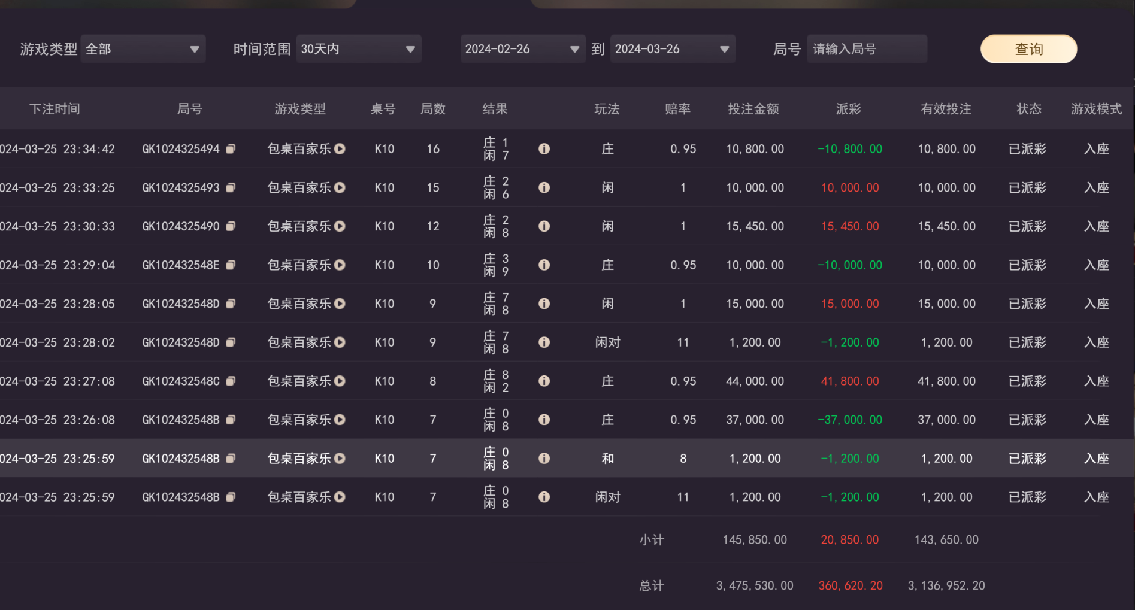Viewport: 1135px width, 610px height.
Task: Play video replay for round GK1024325490
Action: (x=340, y=226)
